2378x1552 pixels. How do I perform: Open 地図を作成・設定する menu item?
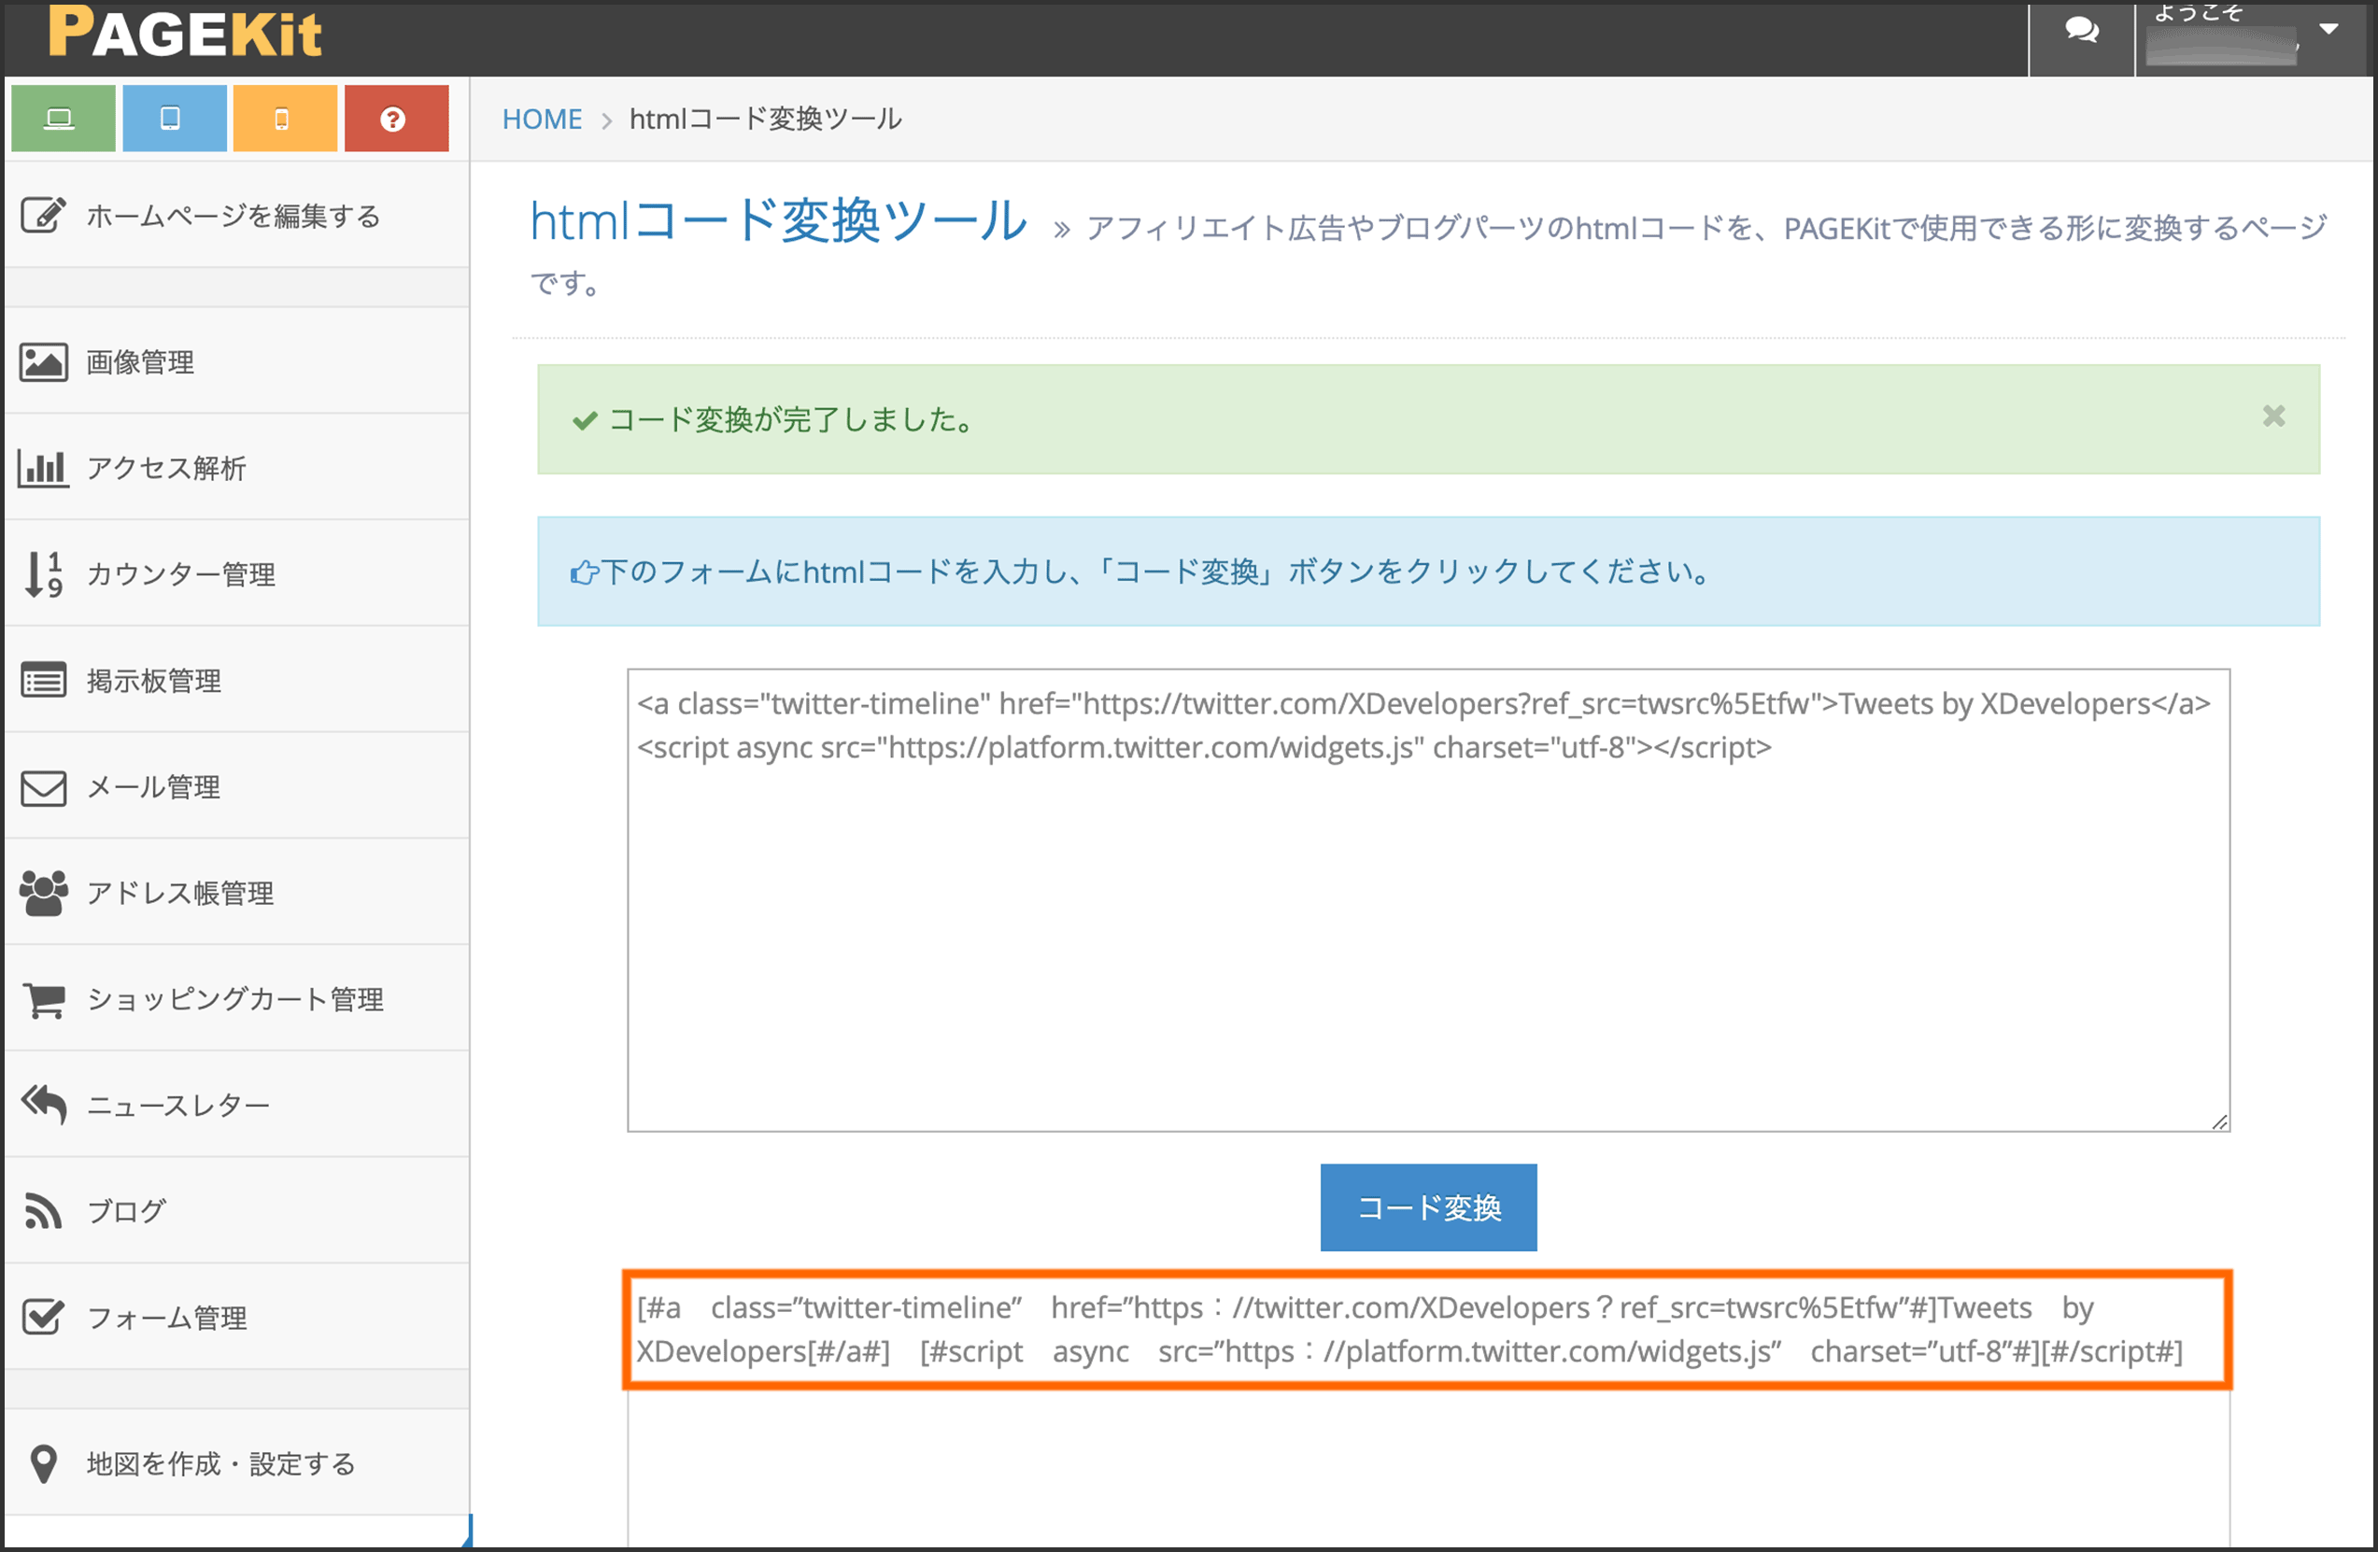tap(237, 1464)
